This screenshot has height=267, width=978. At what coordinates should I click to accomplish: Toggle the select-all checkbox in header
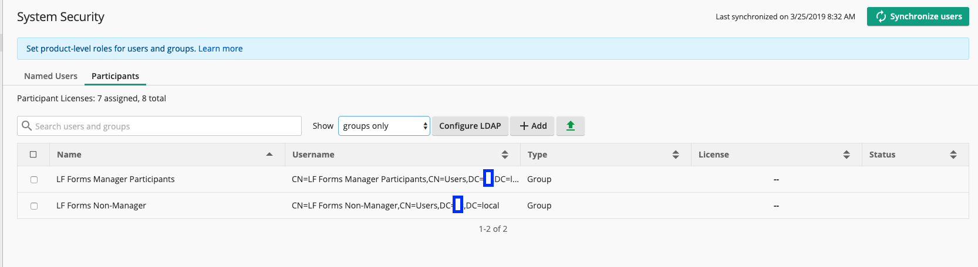tap(33, 155)
